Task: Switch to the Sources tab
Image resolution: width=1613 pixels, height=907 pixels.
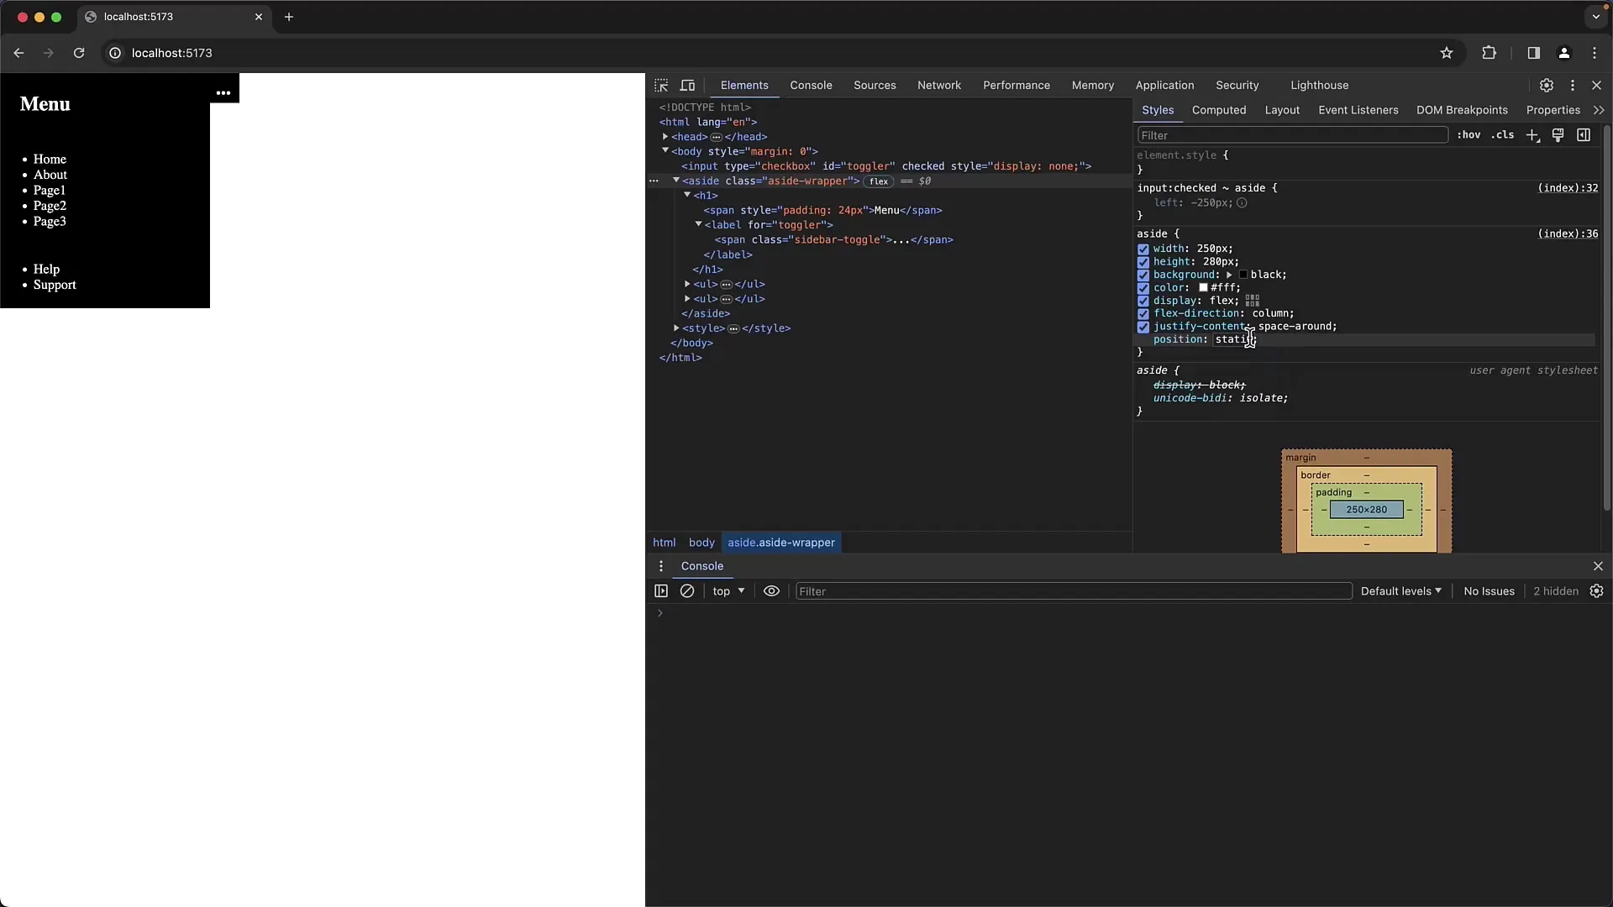Action: coord(875,86)
